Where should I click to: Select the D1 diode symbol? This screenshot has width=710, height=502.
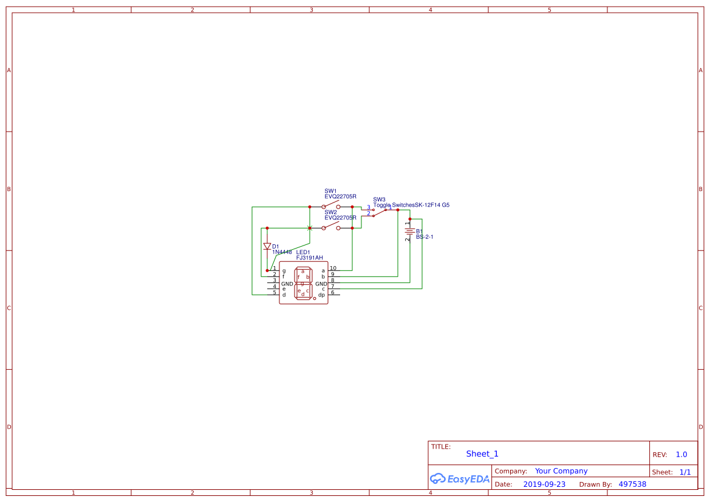coord(267,247)
